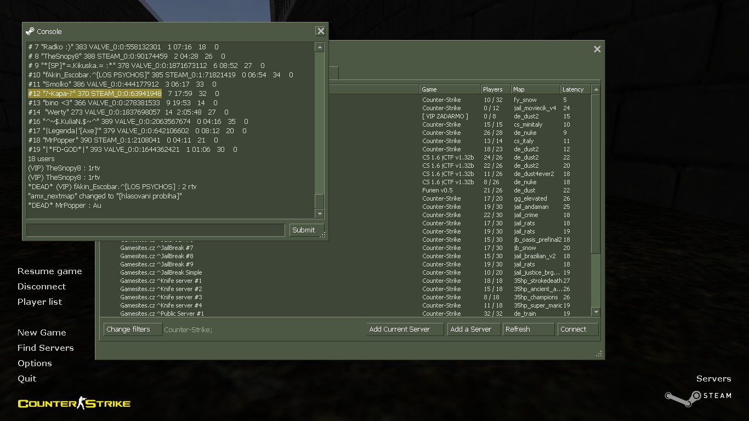Select the server row with map cs_minitaly
749x421 pixels.
(x=459, y=124)
